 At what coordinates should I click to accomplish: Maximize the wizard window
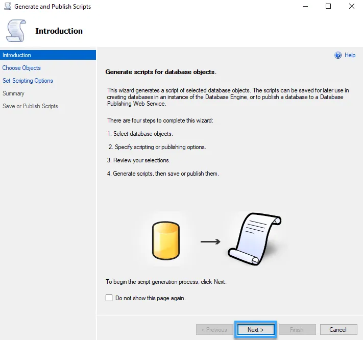point(328,6)
